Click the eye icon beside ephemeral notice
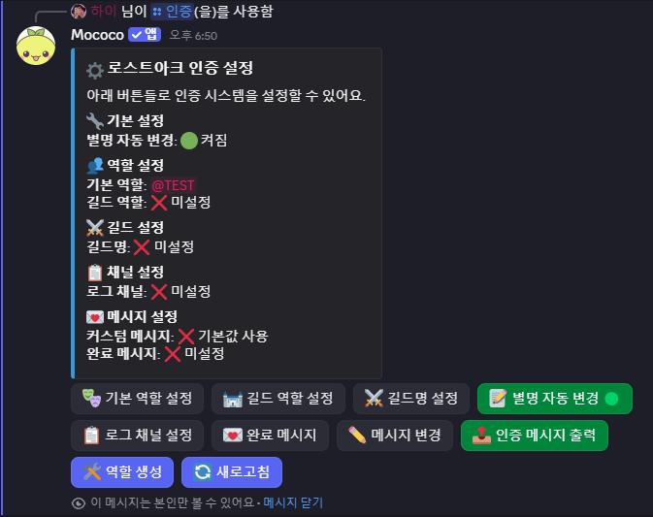Screen dimensions: 653x517 pos(79,503)
